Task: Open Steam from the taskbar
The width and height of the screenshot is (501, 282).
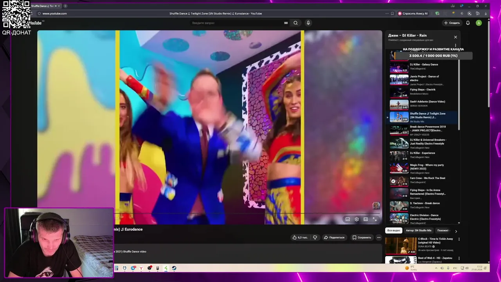Action: [x=174, y=268]
